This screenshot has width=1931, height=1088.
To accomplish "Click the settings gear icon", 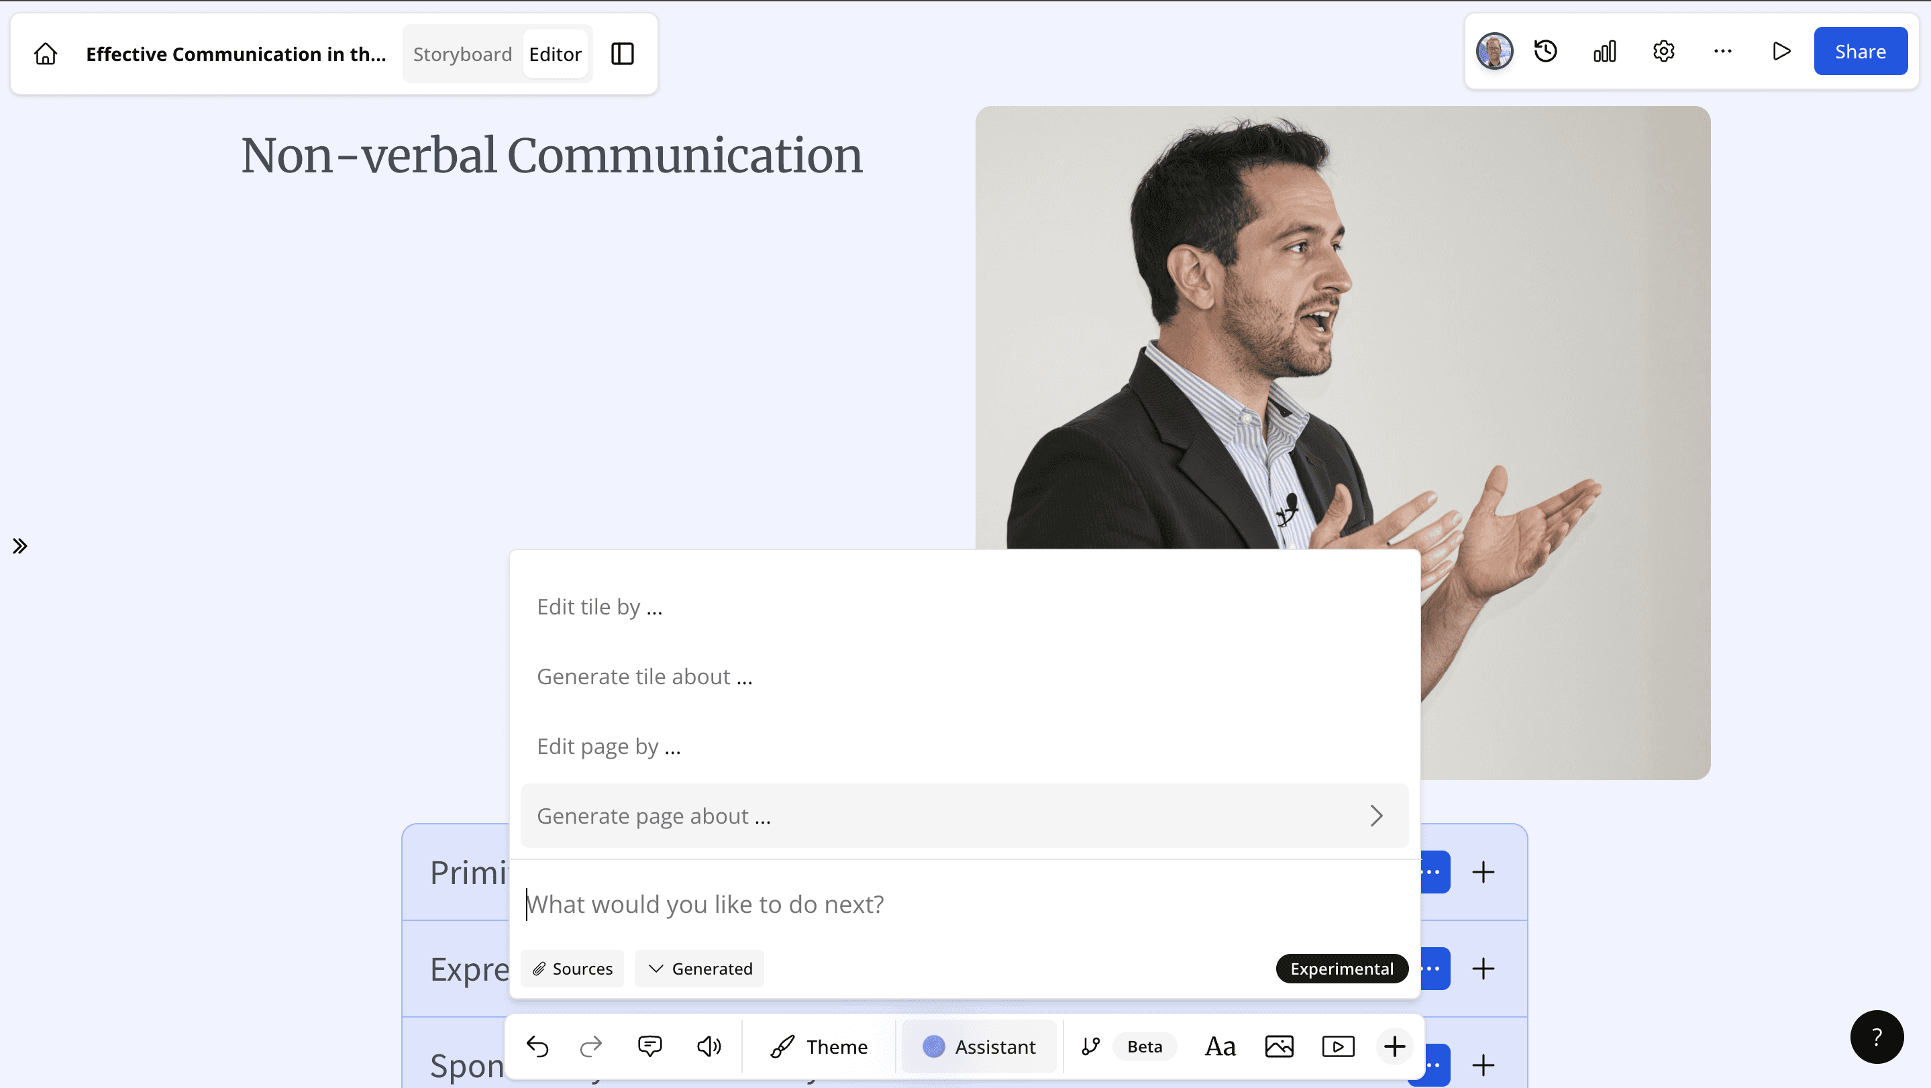I will (x=1663, y=52).
